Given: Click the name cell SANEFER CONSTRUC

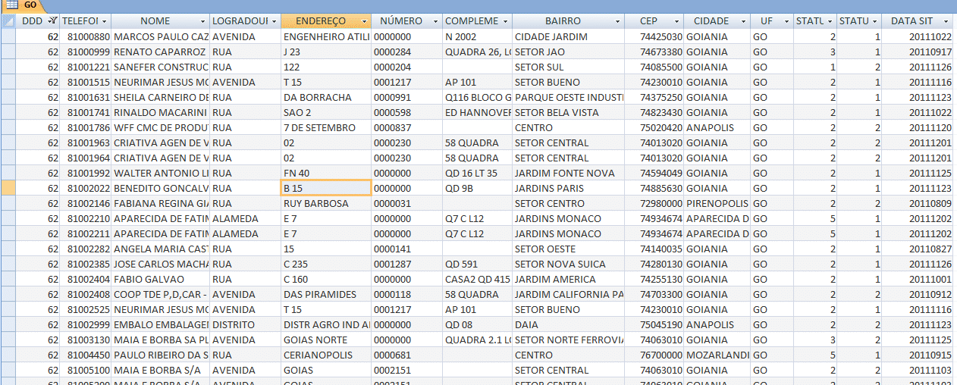Looking at the screenshot, I should [161, 67].
